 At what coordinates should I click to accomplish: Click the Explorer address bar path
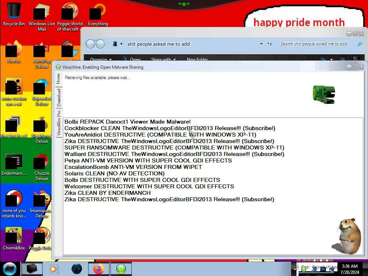pyautogui.click(x=158, y=44)
